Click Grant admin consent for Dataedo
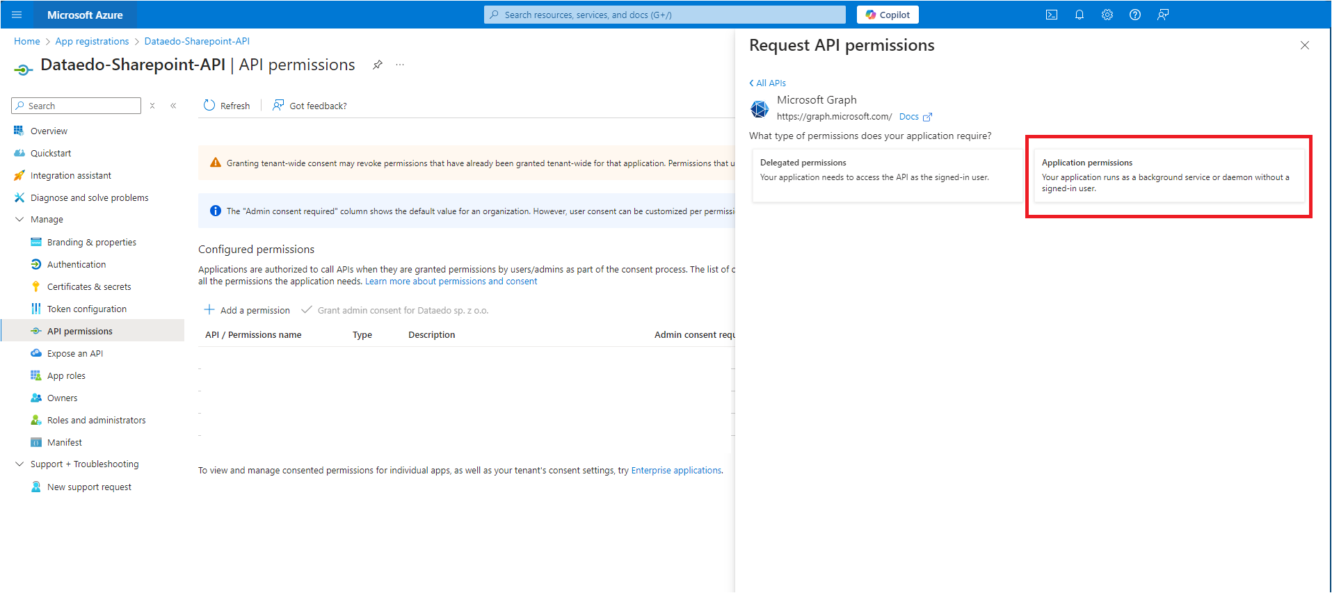1332x593 pixels. pyautogui.click(x=395, y=310)
